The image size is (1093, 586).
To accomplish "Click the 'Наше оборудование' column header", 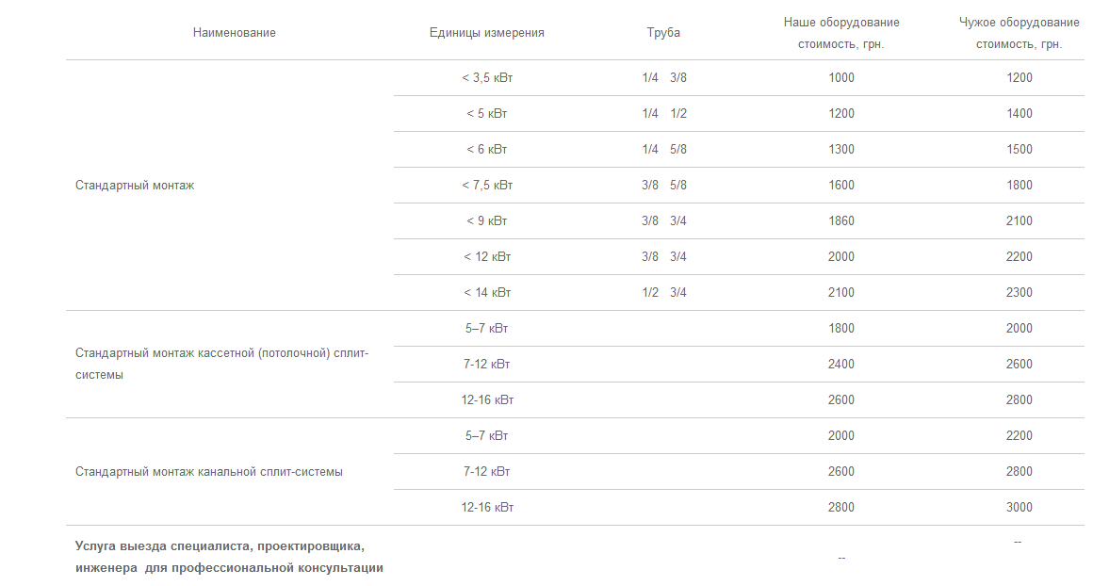I will [841, 23].
